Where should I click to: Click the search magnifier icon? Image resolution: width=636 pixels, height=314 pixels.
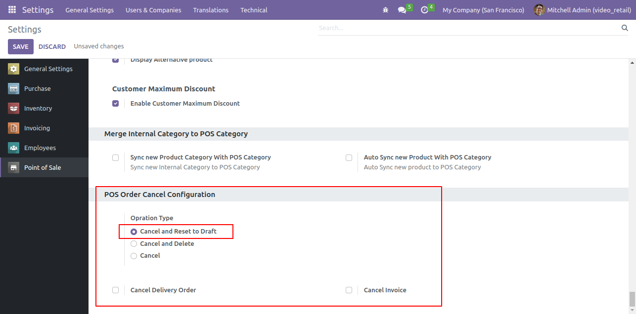pyautogui.click(x=625, y=28)
